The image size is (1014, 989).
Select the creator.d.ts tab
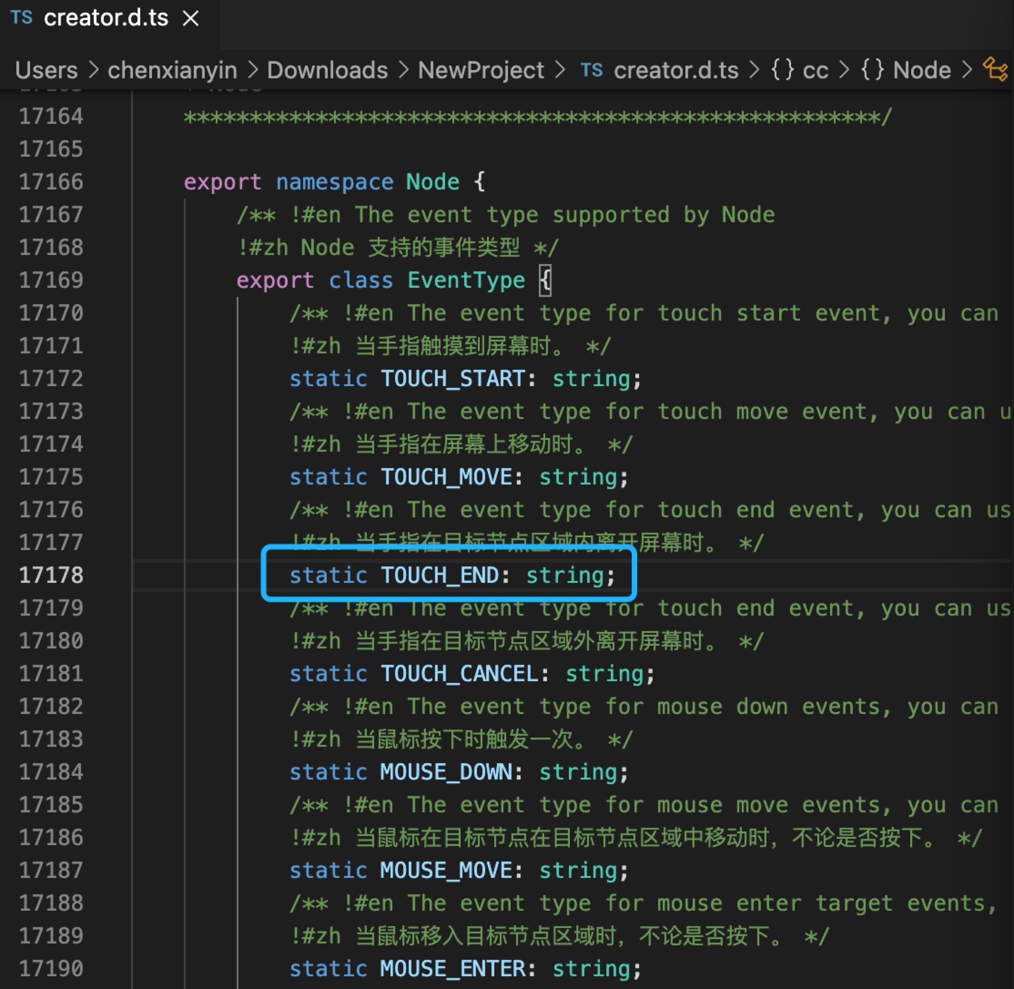point(106,18)
